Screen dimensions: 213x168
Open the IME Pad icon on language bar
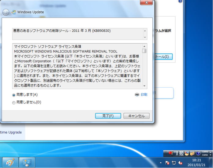187,154
